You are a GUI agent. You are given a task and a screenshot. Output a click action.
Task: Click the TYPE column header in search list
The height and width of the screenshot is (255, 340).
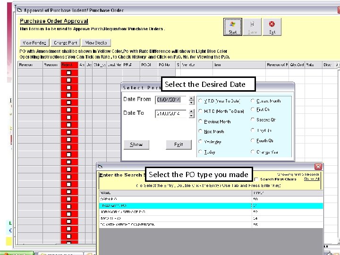click(x=287, y=193)
